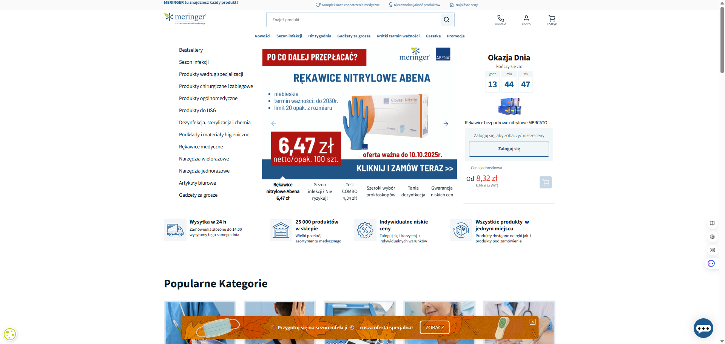Open Produkty do USG category
The height and width of the screenshot is (344, 725).
[x=197, y=110]
